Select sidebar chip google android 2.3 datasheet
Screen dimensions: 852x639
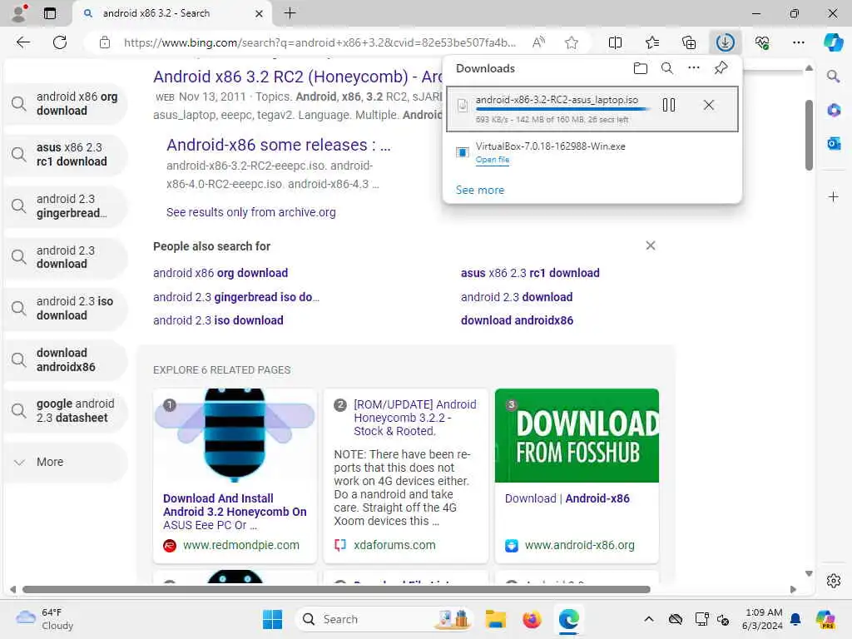(x=66, y=411)
